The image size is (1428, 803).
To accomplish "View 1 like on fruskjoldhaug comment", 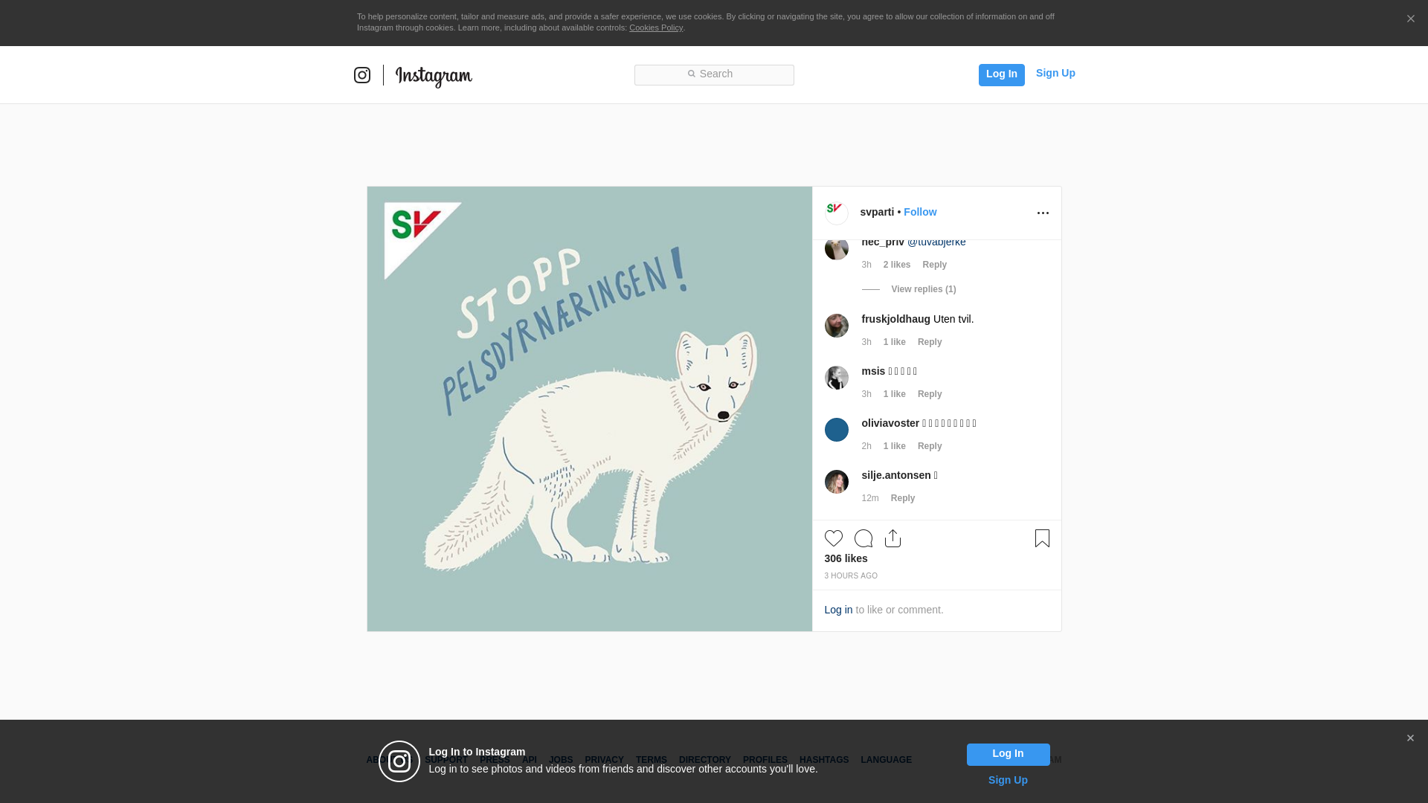I will tap(895, 342).
